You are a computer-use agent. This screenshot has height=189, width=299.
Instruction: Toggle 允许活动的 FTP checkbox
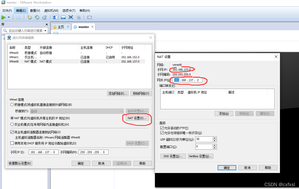click(162, 128)
